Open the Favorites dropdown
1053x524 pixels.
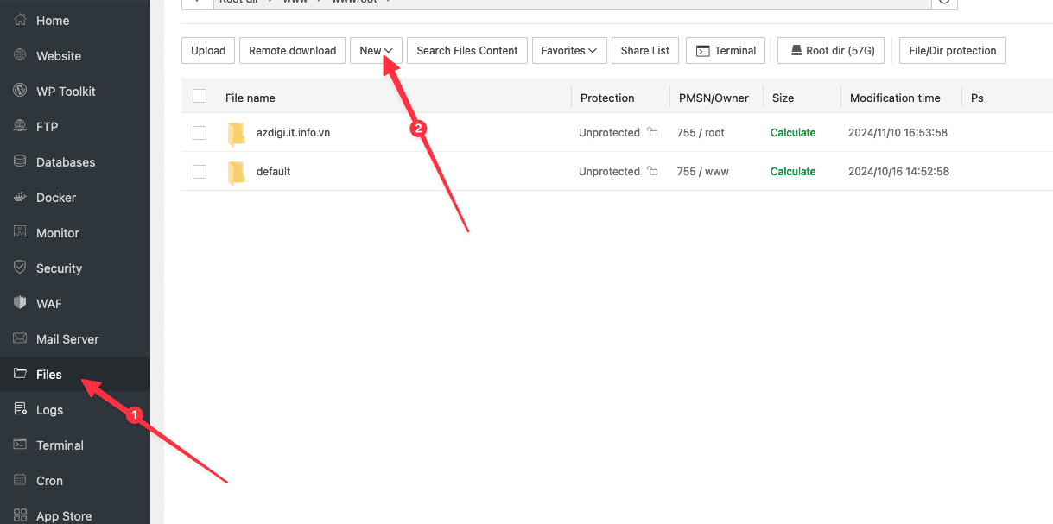pyautogui.click(x=568, y=51)
